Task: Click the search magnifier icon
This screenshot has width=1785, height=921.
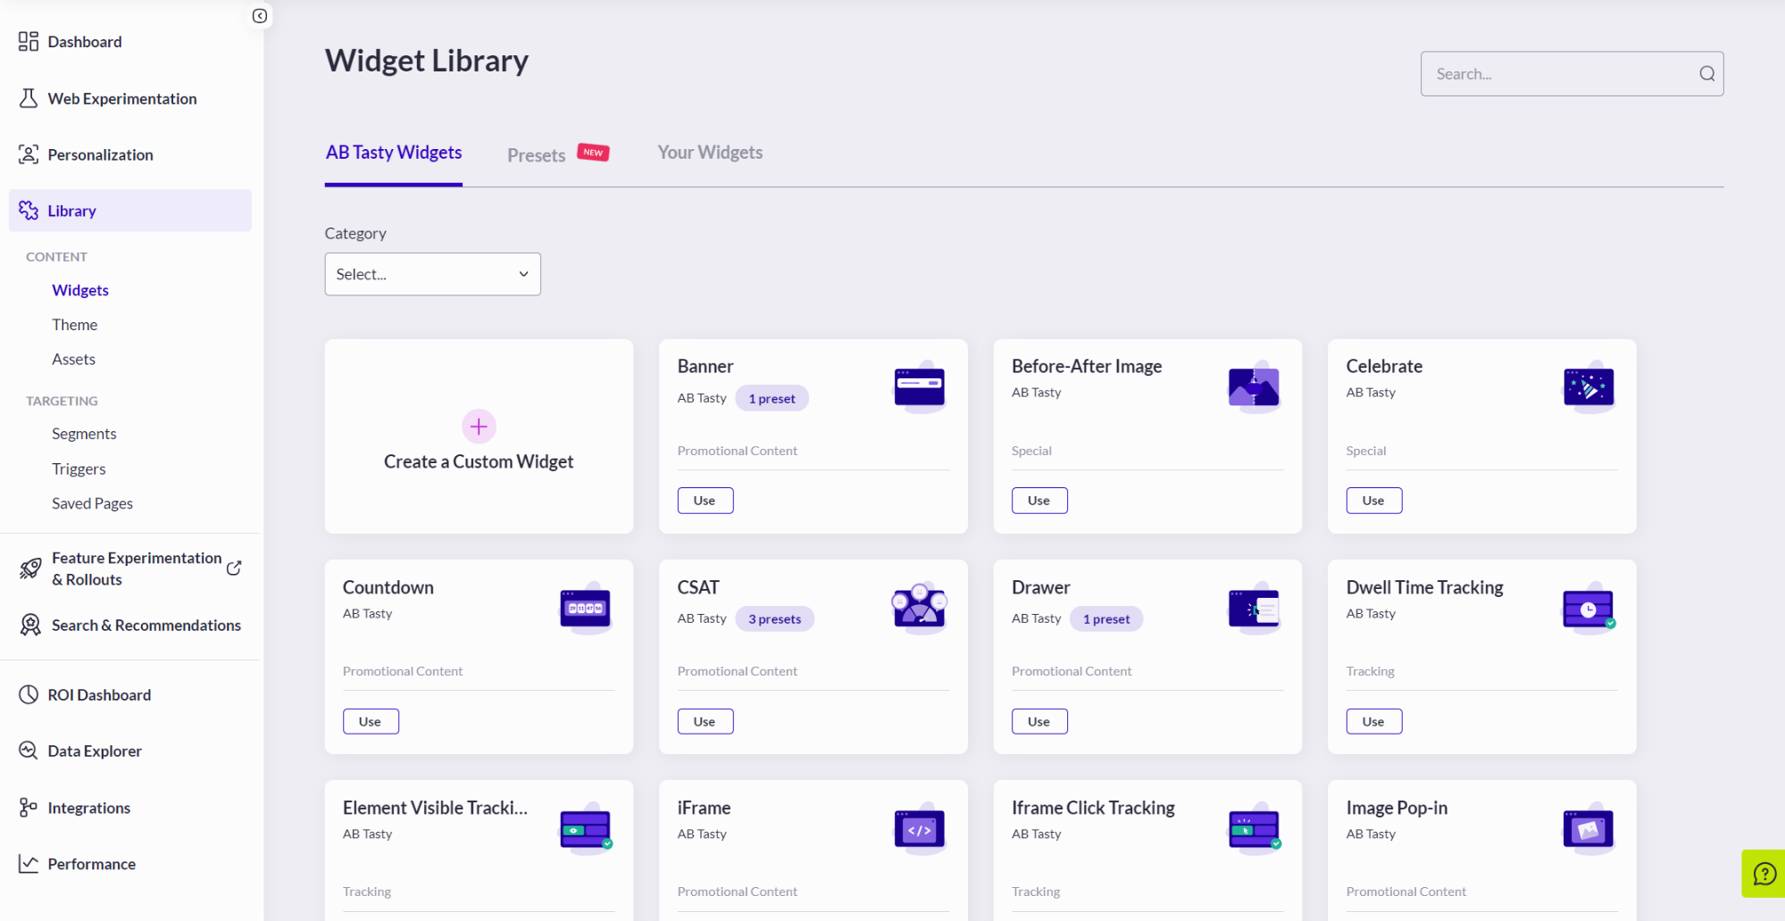Action: point(1706,74)
